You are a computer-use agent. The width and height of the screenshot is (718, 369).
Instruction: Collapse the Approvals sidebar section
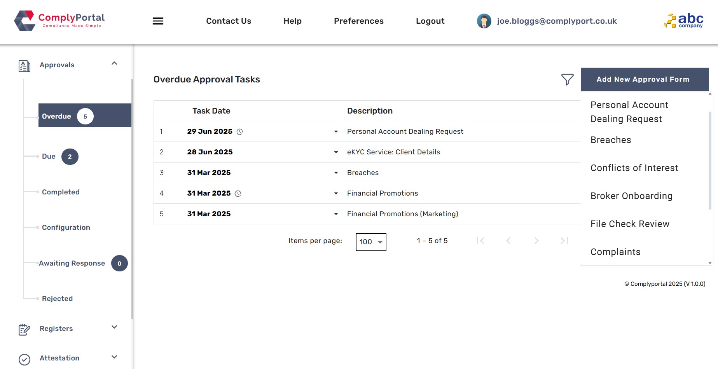pos(114,63)
